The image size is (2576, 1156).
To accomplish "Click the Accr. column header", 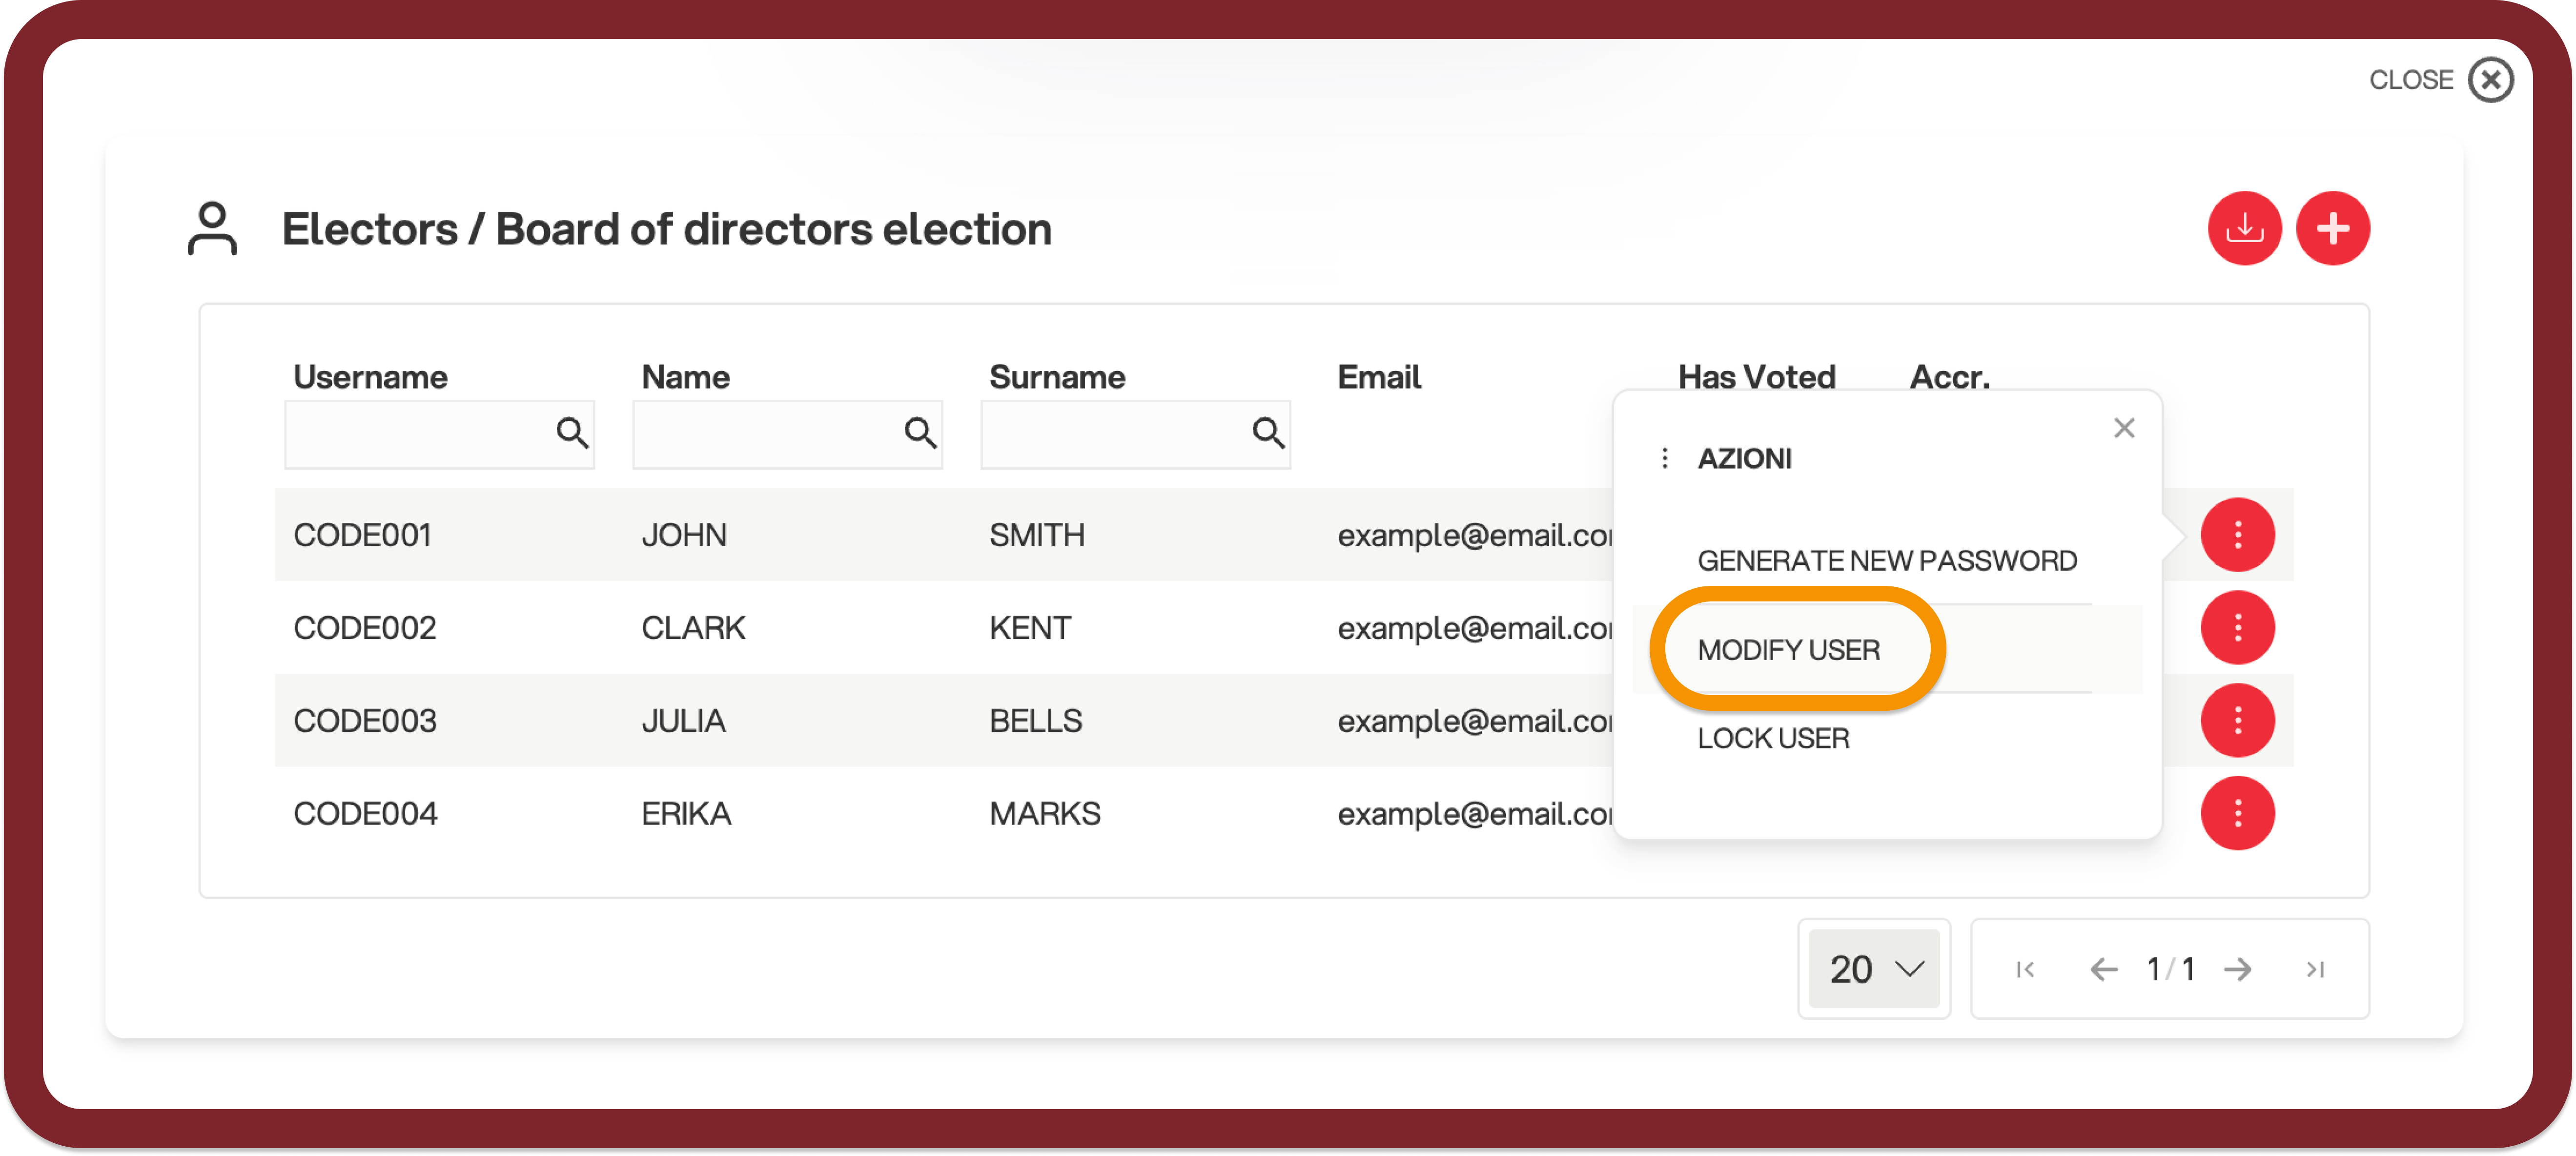I will (x=1949, y=377).
